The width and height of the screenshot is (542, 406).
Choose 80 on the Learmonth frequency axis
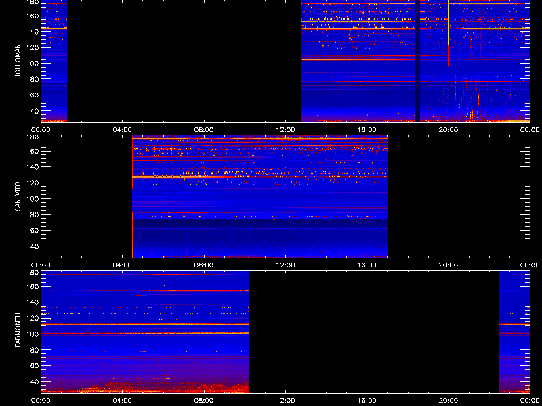point(35,350)
